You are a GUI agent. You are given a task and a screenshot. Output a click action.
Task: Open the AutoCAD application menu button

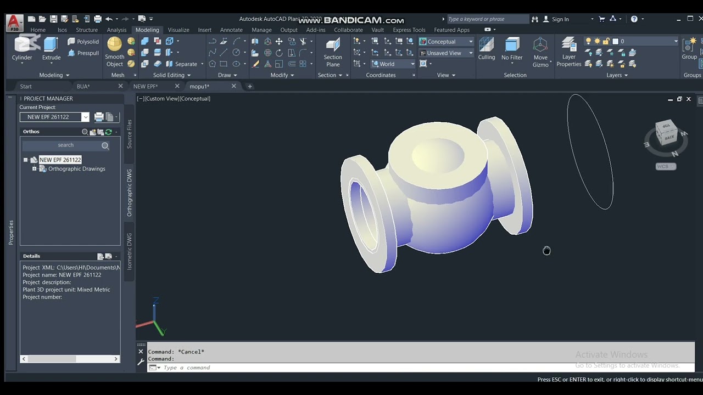click(14, 23)
